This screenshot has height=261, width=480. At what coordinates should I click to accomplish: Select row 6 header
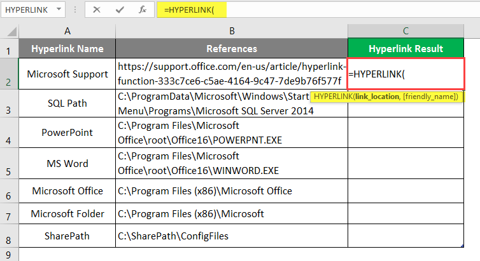coord(9,191)
